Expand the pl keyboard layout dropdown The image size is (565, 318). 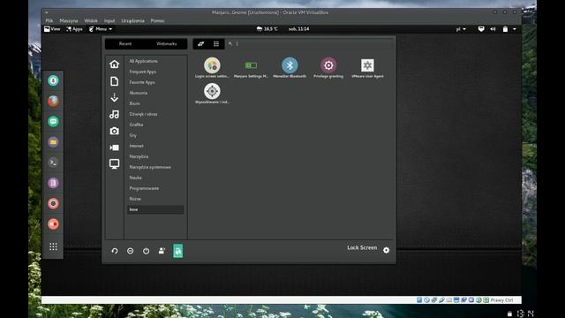pyautogui.click(x=461, y=29)
